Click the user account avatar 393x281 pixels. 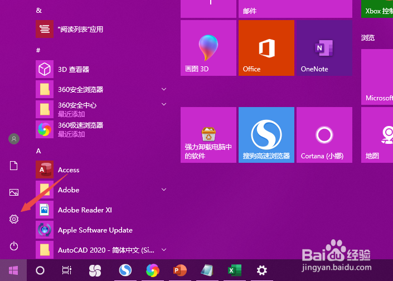pyautogui.click(x=14, y=139)
